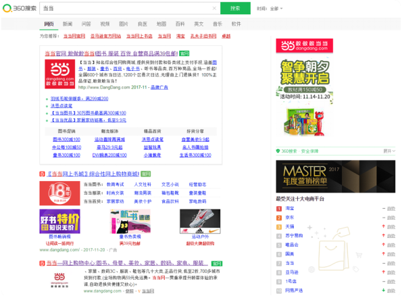Viewport: 402px width, 296px height.
Task: Click the 智争朝夕 聚慧开启 ad image
Action: 304,95
